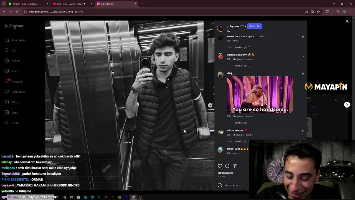This screenshot has height=200, width=355.
Task: Like salmanovvv.rr's comment
Action: [303, 131]
